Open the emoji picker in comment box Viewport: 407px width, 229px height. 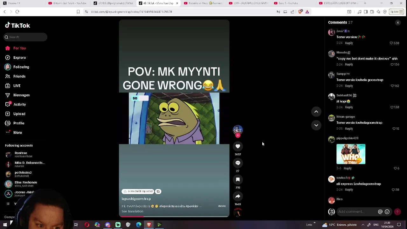pyautogui.click(x=387, y=212)
